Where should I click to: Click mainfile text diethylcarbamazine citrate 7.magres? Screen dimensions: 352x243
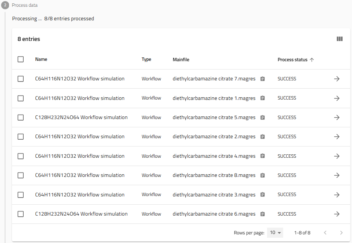pyautogui.click(x=214, y=78)
